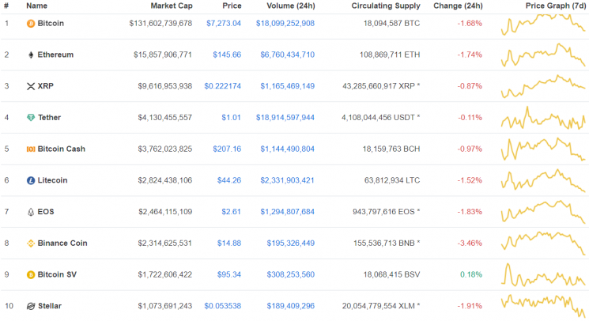The height and width of the screenshot is (321, 589).
Task: Click the Price Graph (7d) header
Action: pos(556,6)
